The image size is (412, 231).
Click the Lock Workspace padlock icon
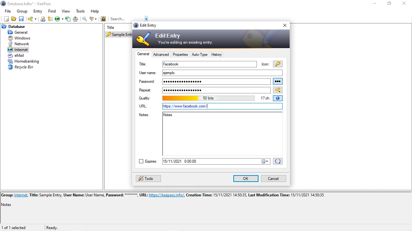point(103,19)
